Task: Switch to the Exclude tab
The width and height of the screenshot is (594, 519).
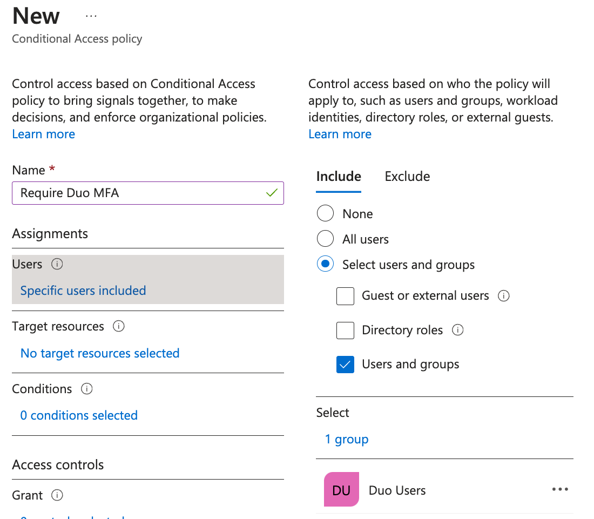Action: point(407,177)
